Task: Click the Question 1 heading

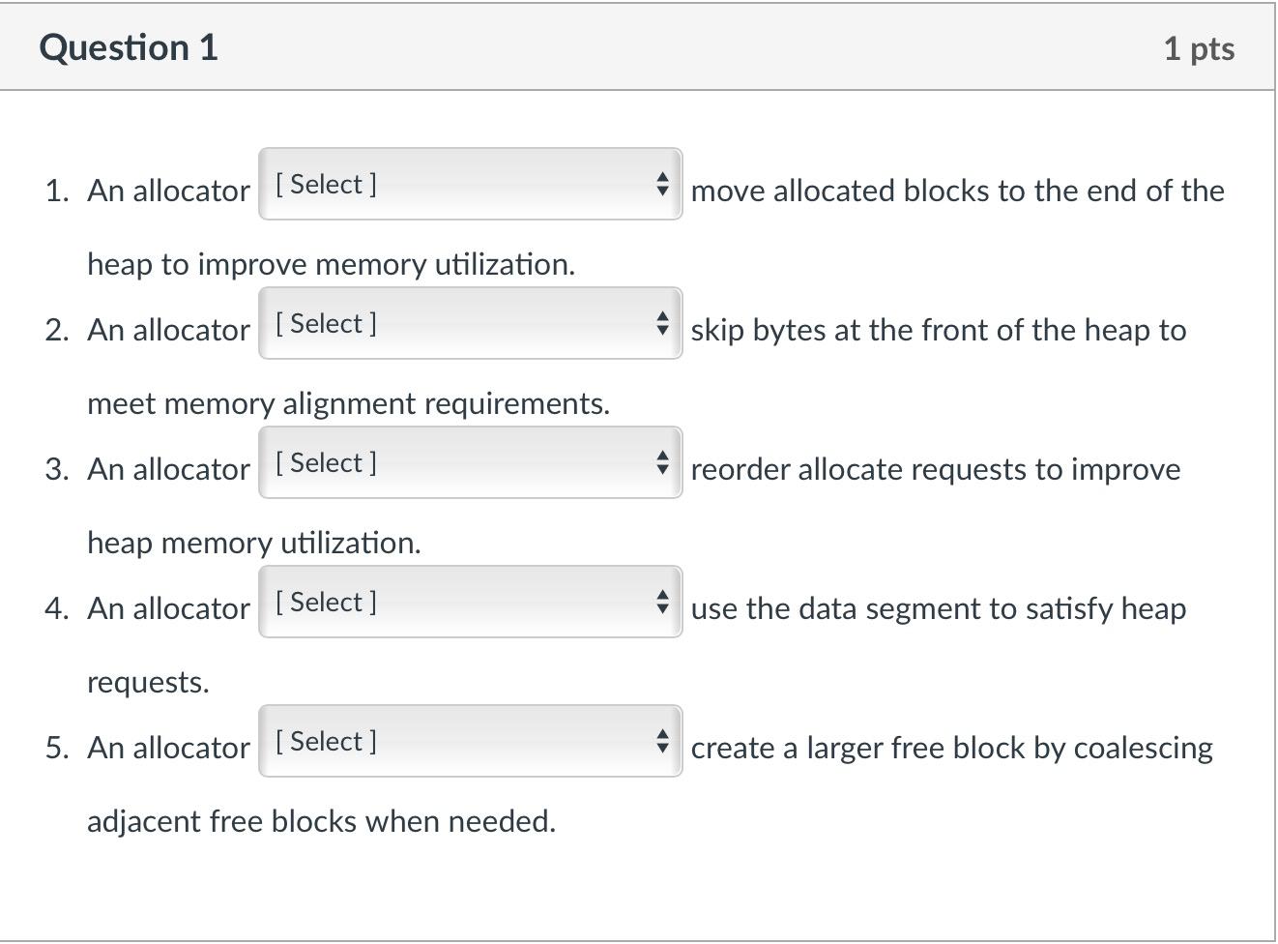Action: tap(129, 47)
